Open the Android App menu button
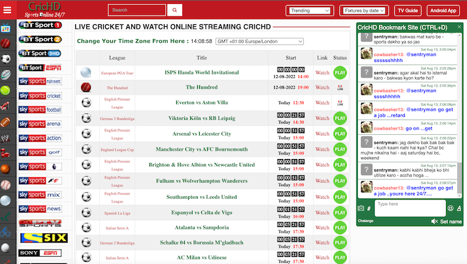The height and width of the screenshot is (264, 467). point(443,10)
